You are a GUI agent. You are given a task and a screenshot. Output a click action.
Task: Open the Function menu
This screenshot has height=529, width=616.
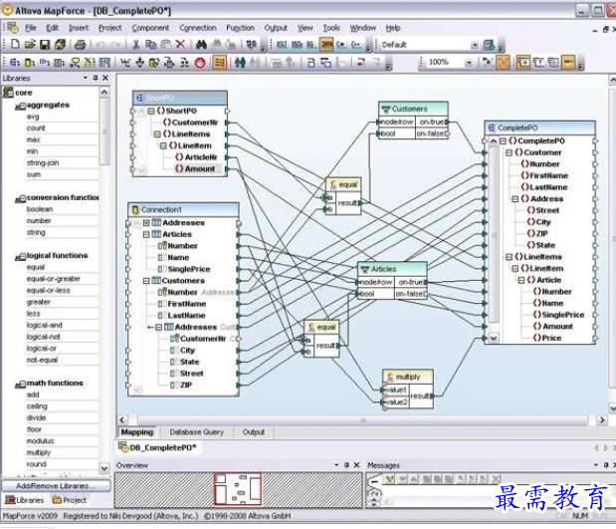click(x=240, y=28)
